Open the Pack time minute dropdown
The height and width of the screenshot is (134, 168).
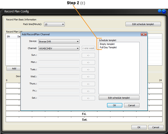(x=54, y=24)
